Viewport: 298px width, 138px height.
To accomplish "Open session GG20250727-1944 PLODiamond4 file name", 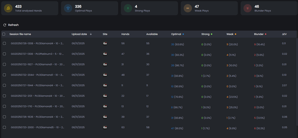I will 37,85.
